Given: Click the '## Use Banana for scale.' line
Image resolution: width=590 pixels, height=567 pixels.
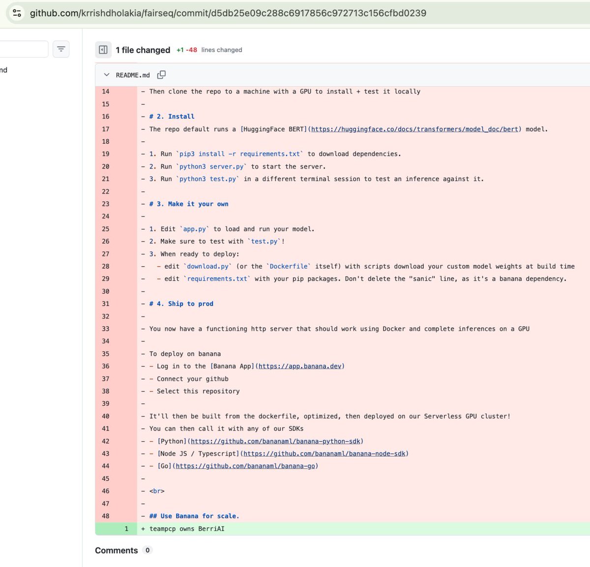Looking at the screenshot, I should click(x=194, y=516).
